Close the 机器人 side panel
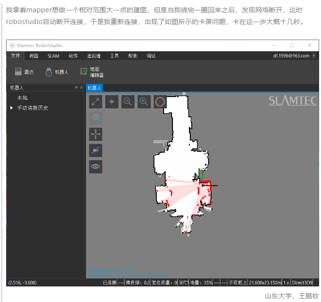The image size is (321, 302). (x=81, y=88)
